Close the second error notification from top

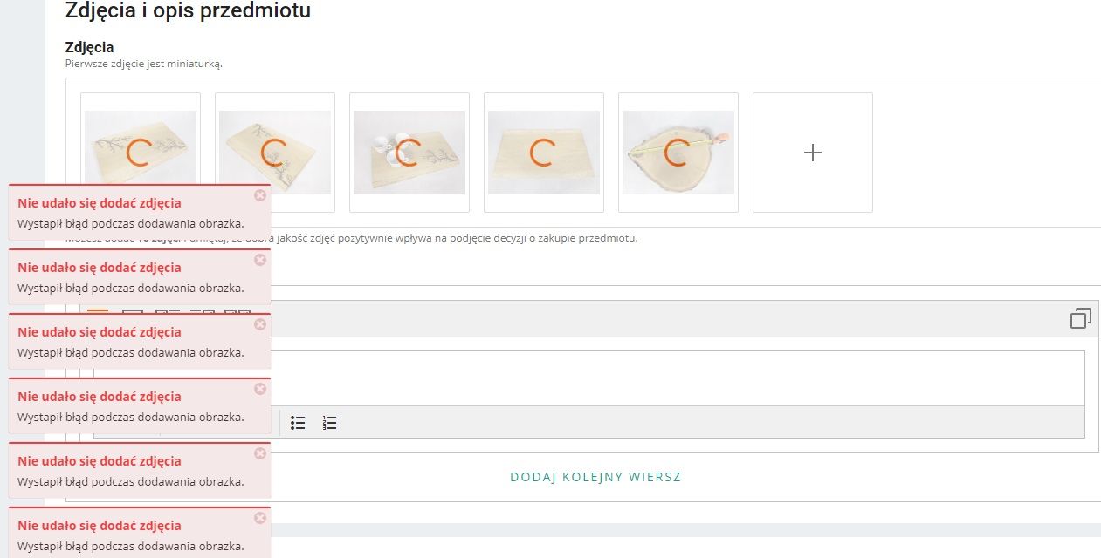coord(259,260)
